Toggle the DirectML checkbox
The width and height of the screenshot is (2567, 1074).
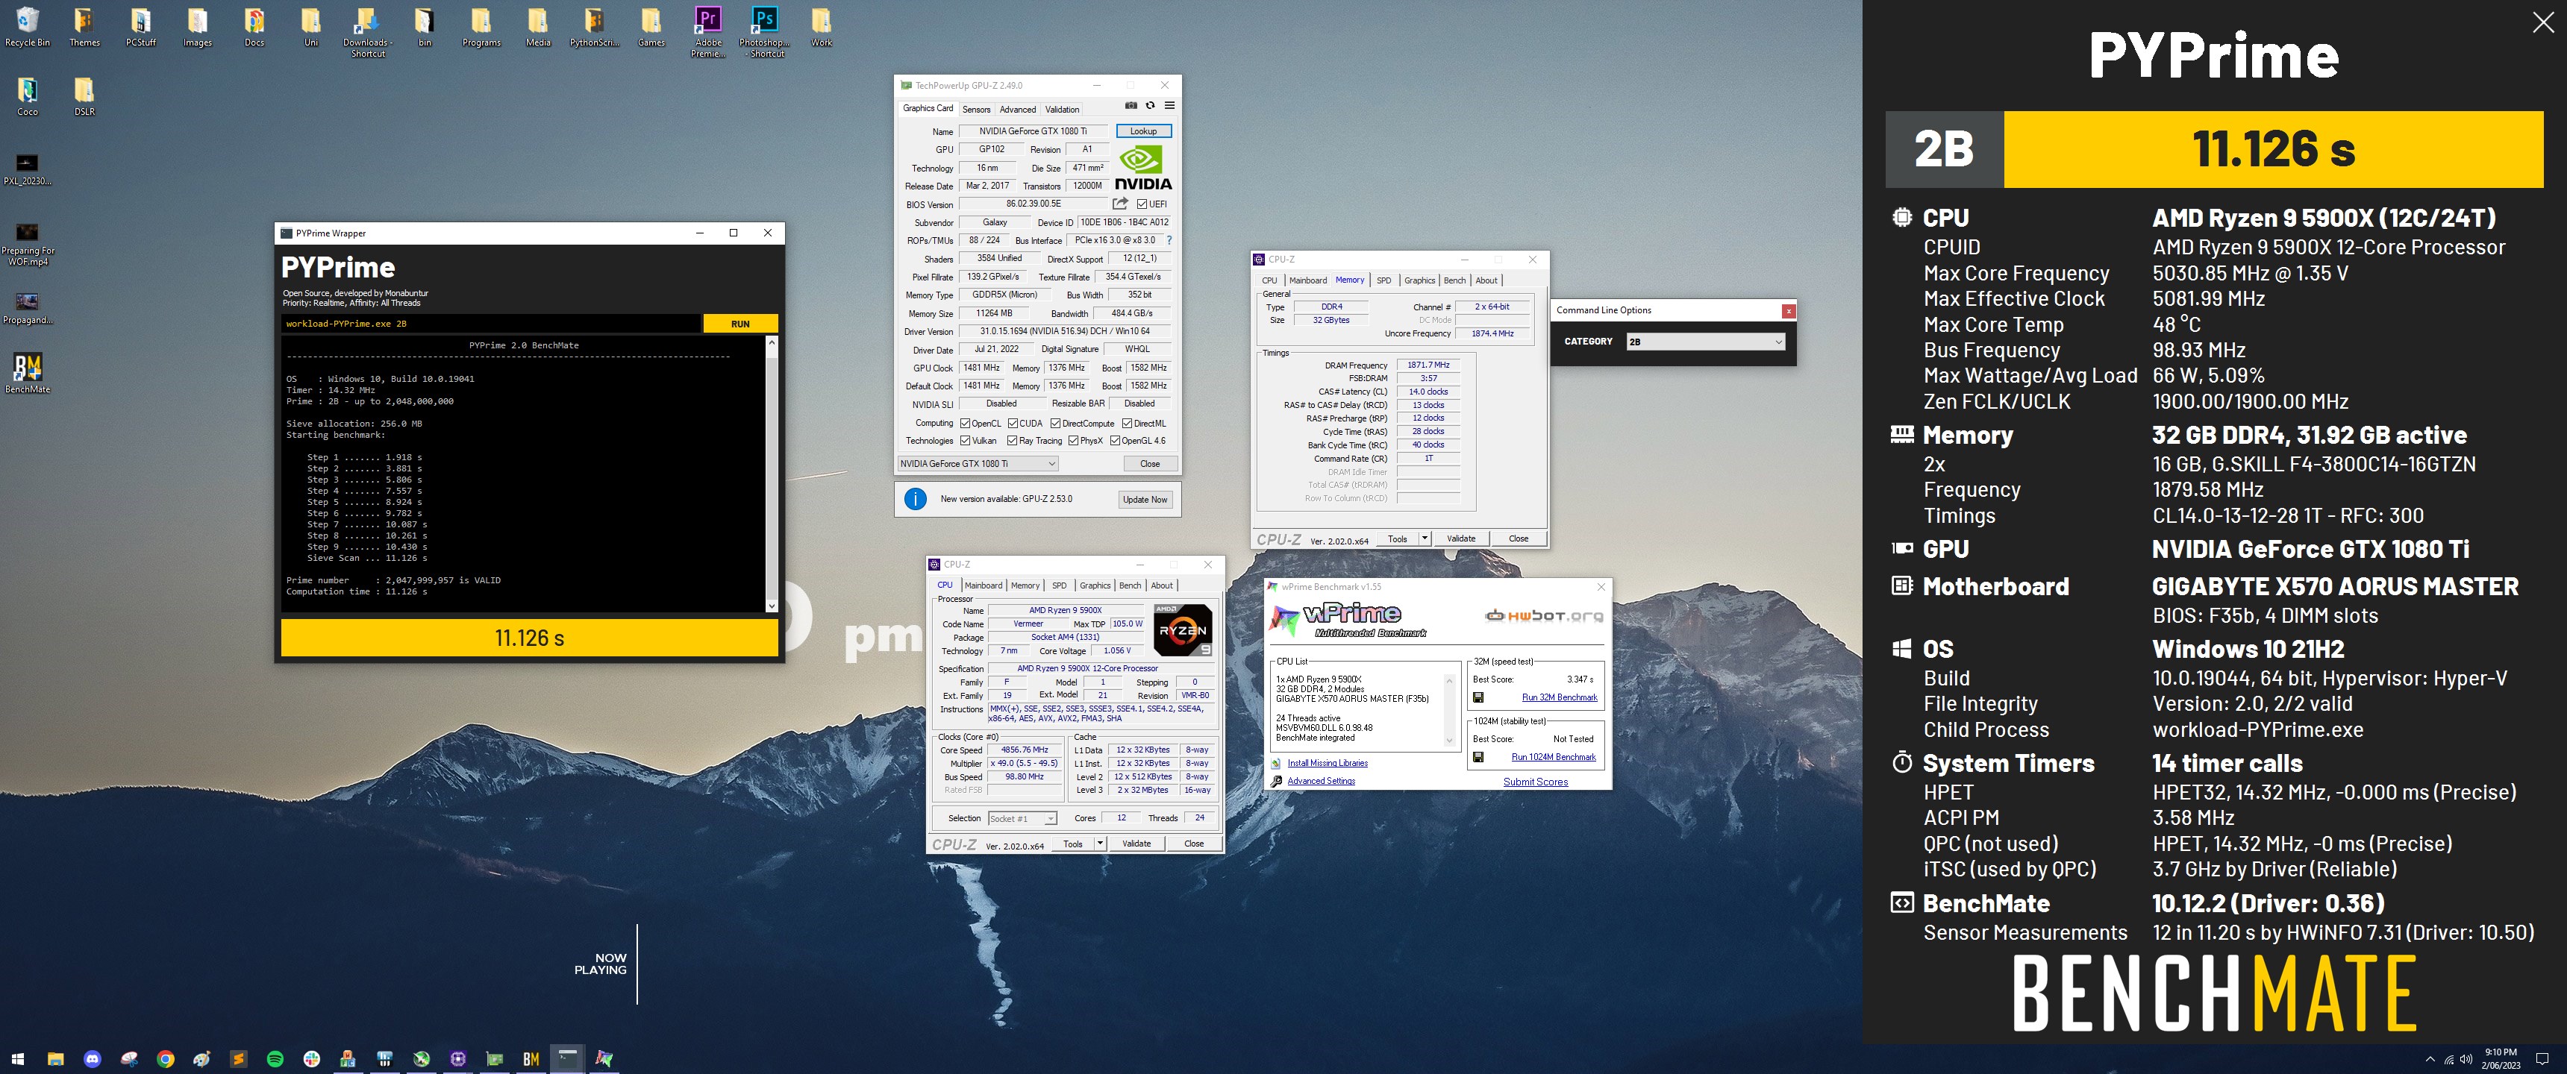click(1127, 424)
